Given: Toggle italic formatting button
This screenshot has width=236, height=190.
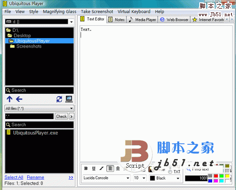Looking at the screenshot, I should click(102, 169).
